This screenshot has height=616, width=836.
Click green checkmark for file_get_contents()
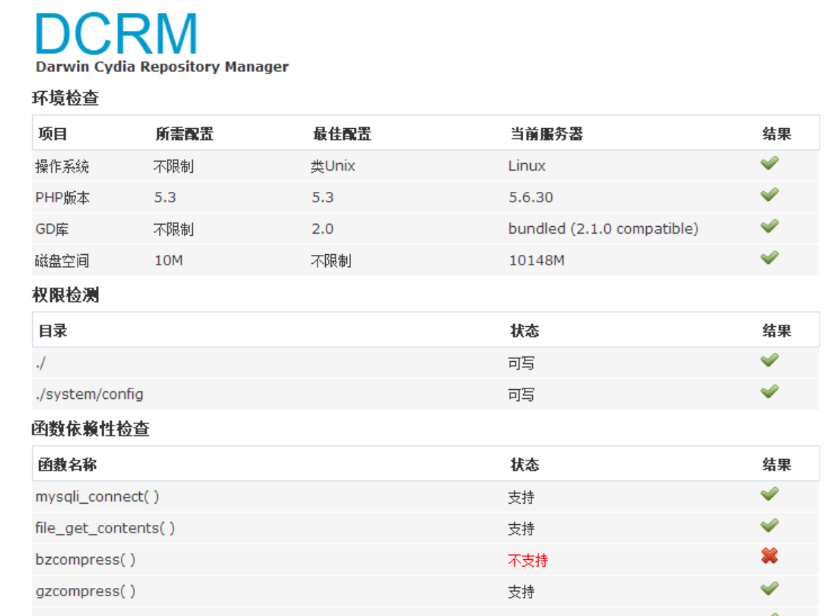pos(769,526)
